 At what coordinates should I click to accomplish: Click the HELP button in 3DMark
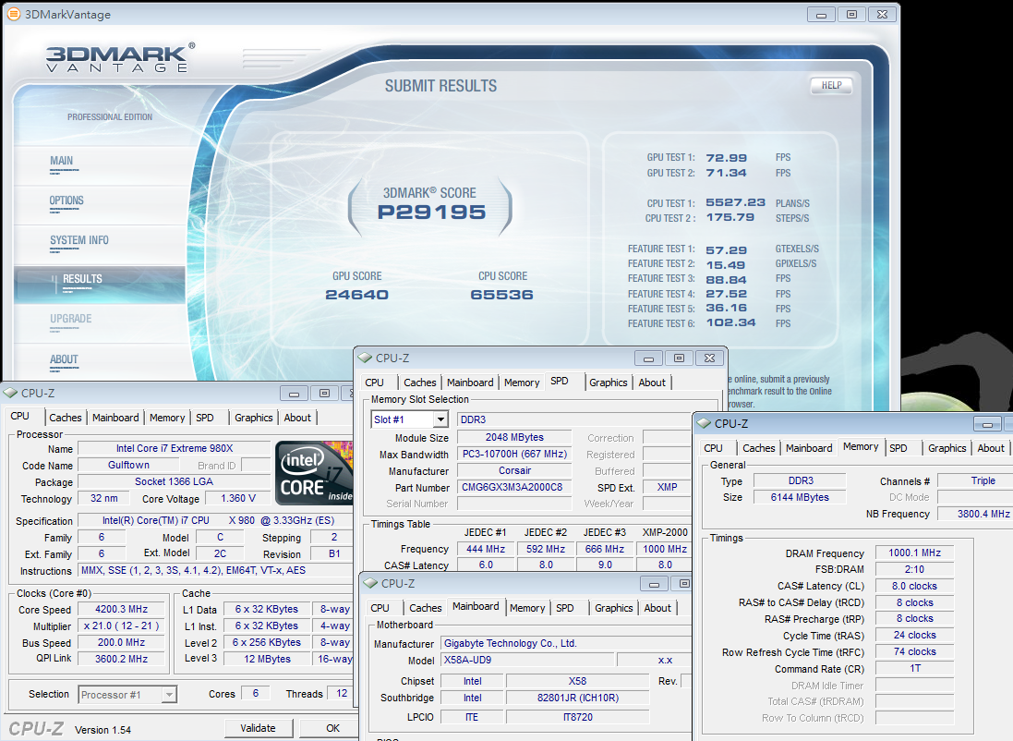click(831, 85)
